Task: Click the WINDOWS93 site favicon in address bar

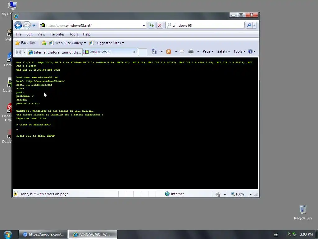Action: [42, 26]
